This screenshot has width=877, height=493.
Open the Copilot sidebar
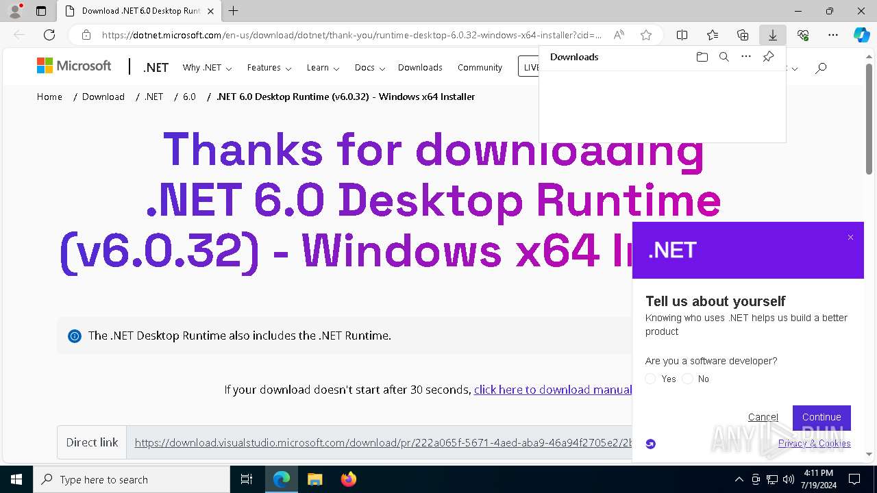coord(861,35)
